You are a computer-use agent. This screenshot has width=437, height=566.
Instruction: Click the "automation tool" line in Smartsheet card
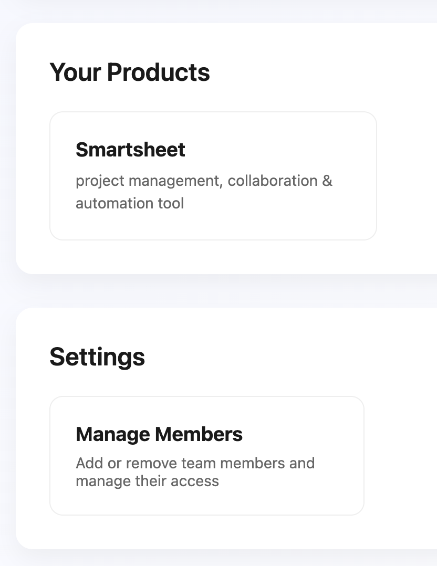coord(130,203)
